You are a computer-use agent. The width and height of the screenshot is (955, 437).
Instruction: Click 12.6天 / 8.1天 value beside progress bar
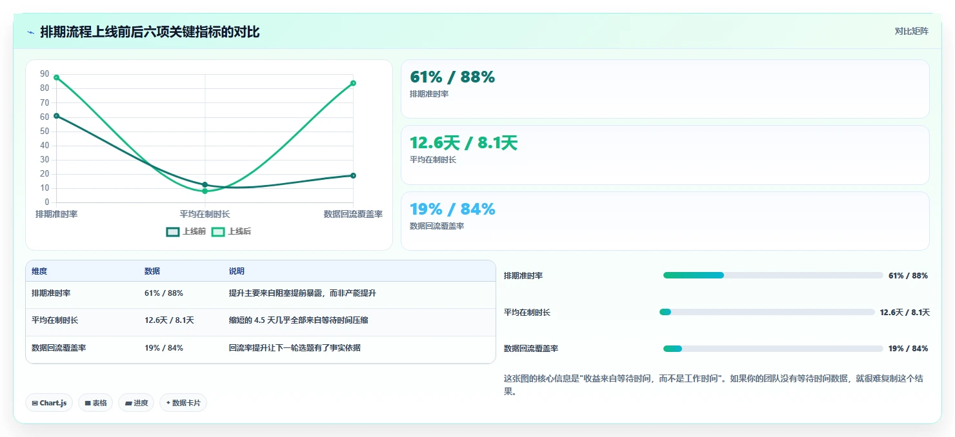coord(905,313)
